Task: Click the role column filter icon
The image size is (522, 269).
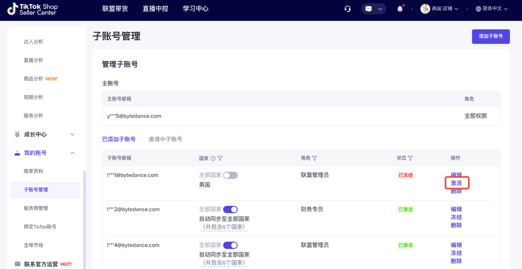Action: pos(314,158)
